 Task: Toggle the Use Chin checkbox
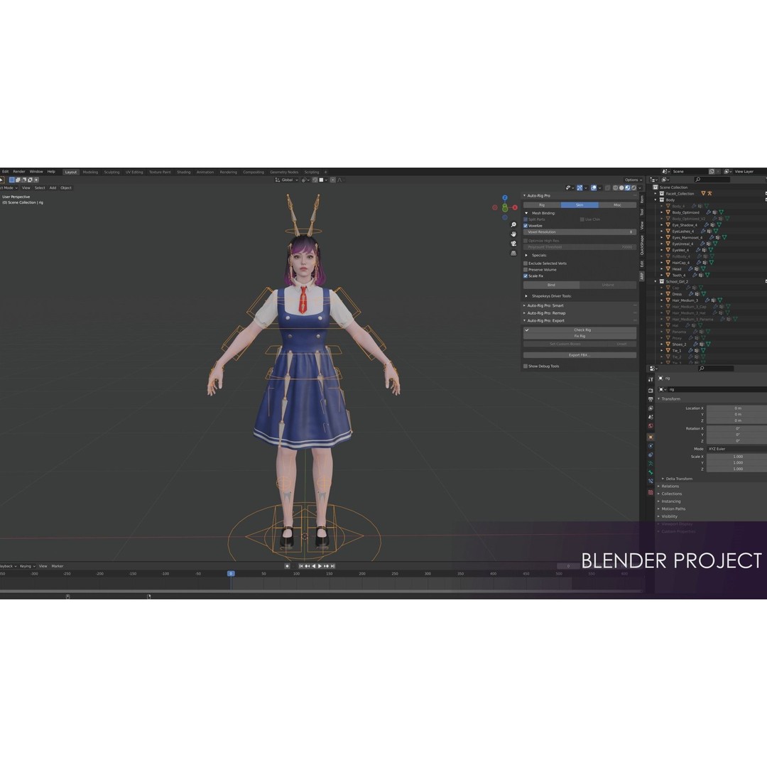pos(582,219)
